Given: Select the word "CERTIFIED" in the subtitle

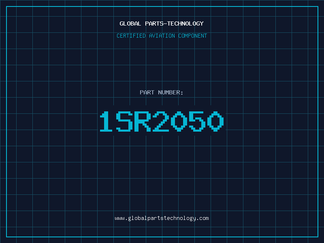Looking at the screenshot, I should [x=131, y=36].
